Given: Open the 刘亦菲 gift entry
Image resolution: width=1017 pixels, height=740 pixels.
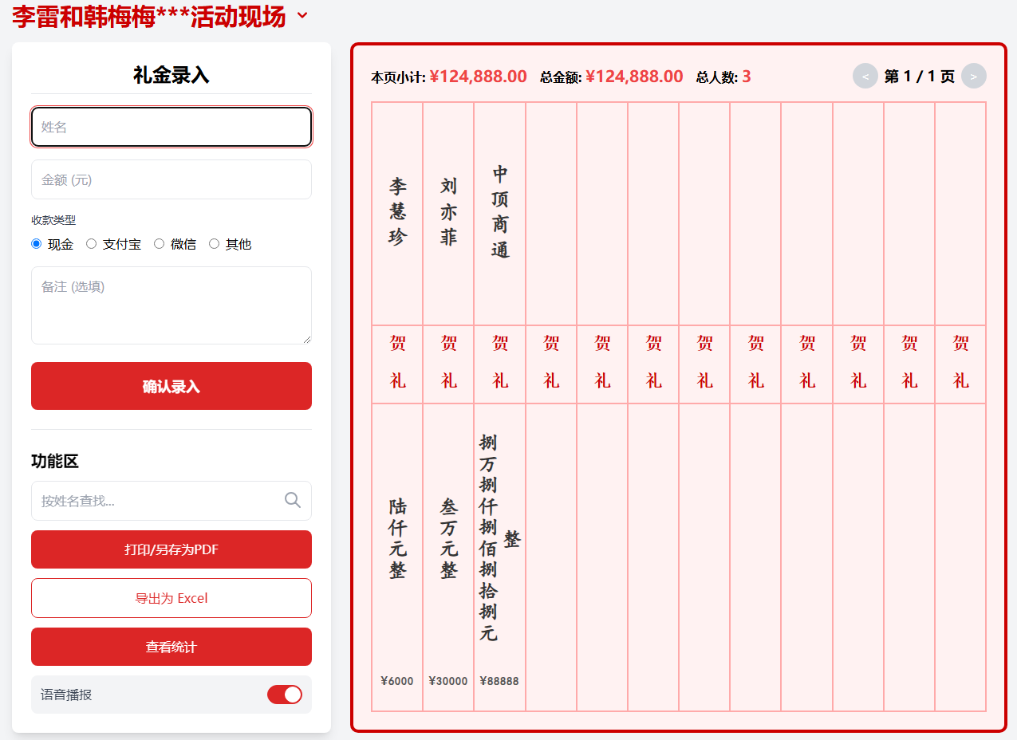Looking at the screenshot, I should [x=448, y=212].
